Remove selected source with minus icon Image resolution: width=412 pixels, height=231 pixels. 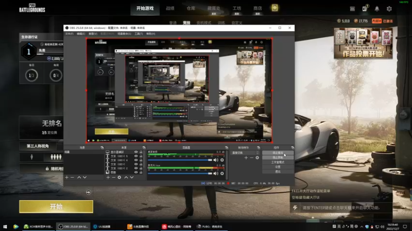113,177
